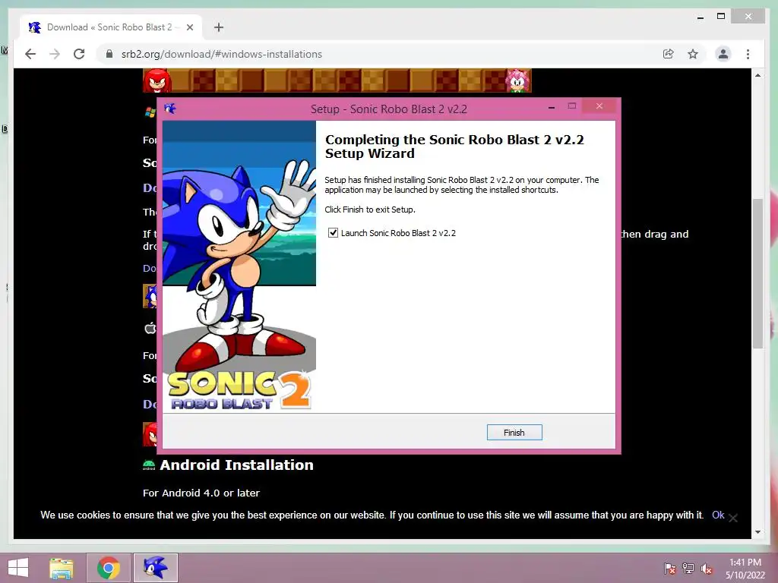This screenshot has height=583, width=778.
Task: Click the Sonic installer taskbar icon
Action: pos(155,568)
